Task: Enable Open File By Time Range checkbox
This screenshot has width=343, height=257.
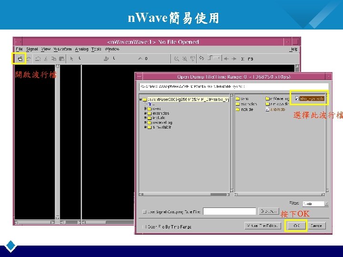Action: pyautogui.click(x=144, y=227)
